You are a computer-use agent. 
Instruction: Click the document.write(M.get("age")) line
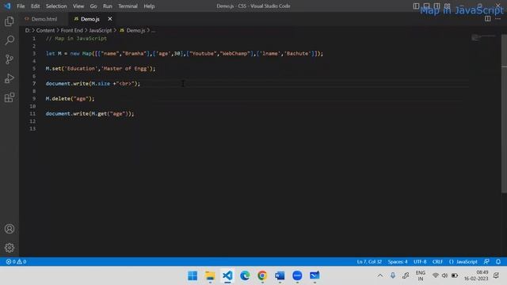click(x=90, y=114)
